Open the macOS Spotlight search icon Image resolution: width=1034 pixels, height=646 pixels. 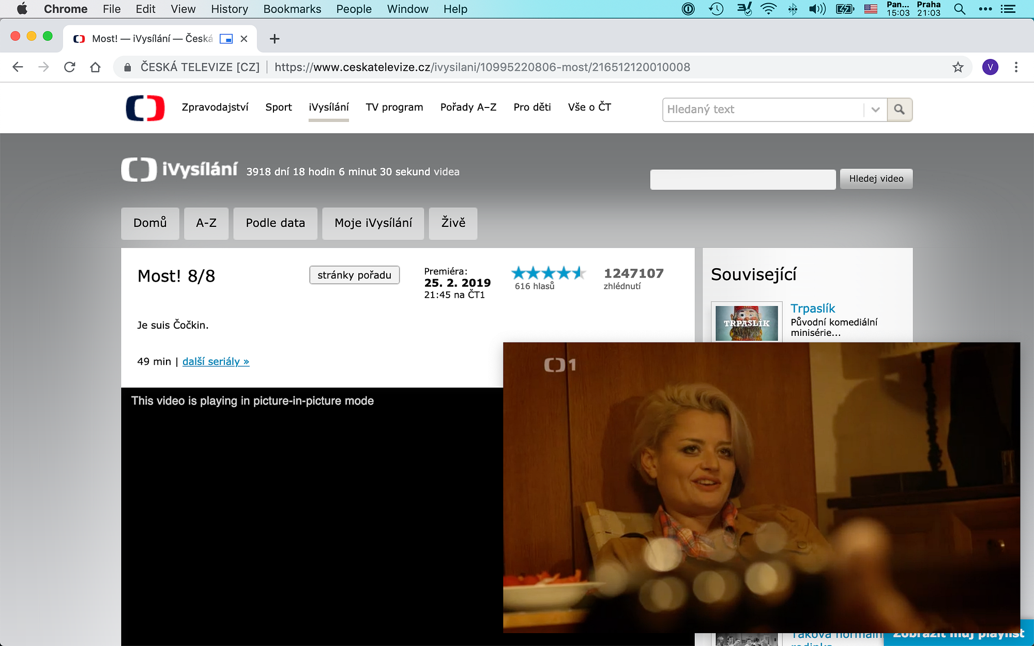pyautogui.click(x=960, y=9)
